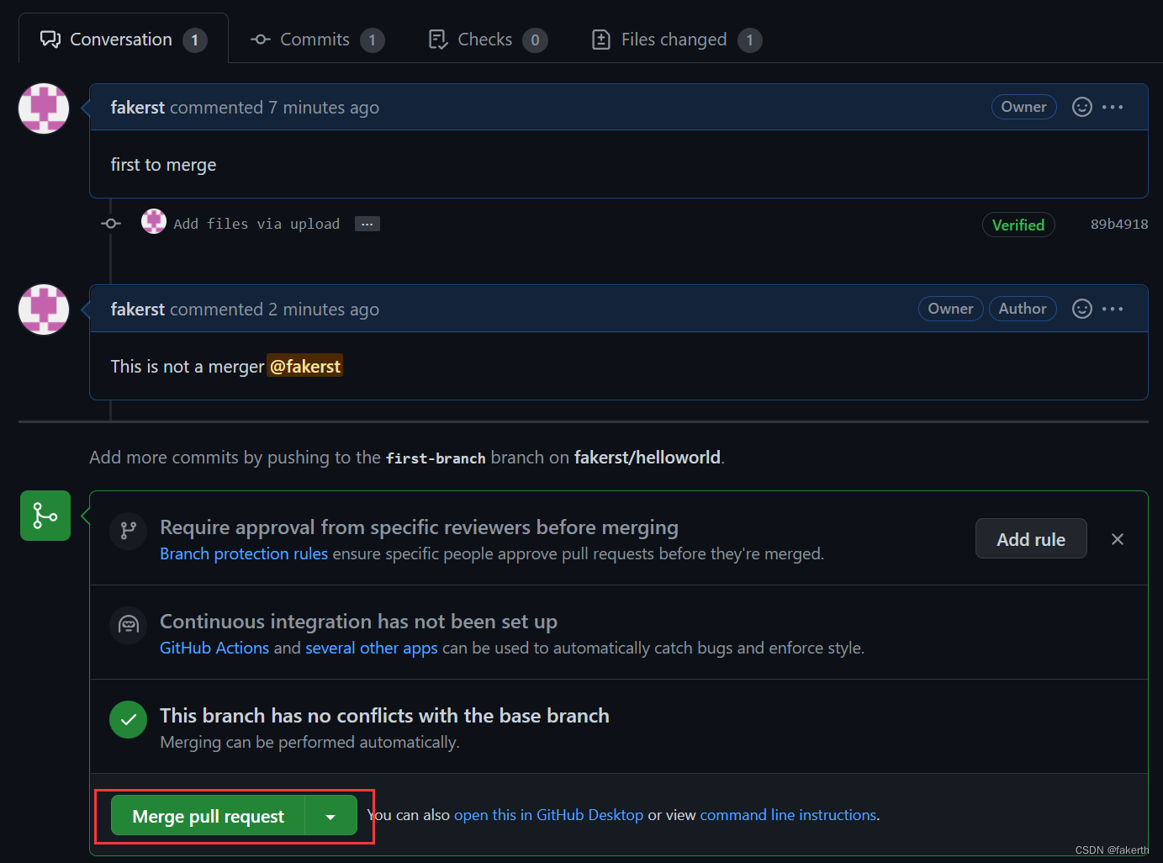Click fakerst avatar beside 'first to merge' comment

click(44, 109)
